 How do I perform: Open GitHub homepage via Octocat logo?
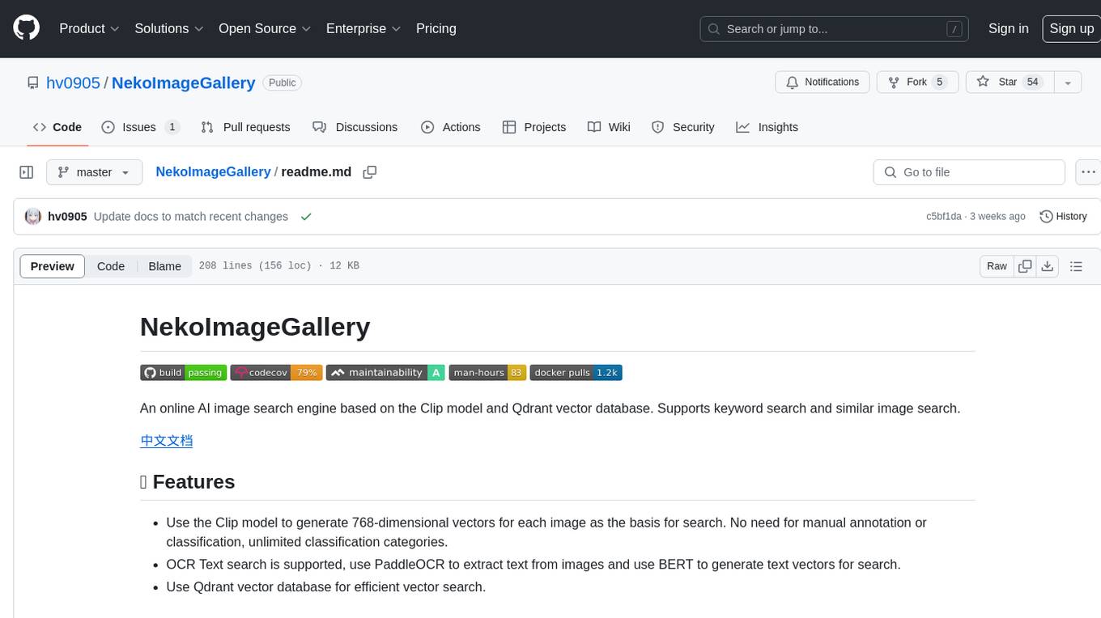(26, 28)
